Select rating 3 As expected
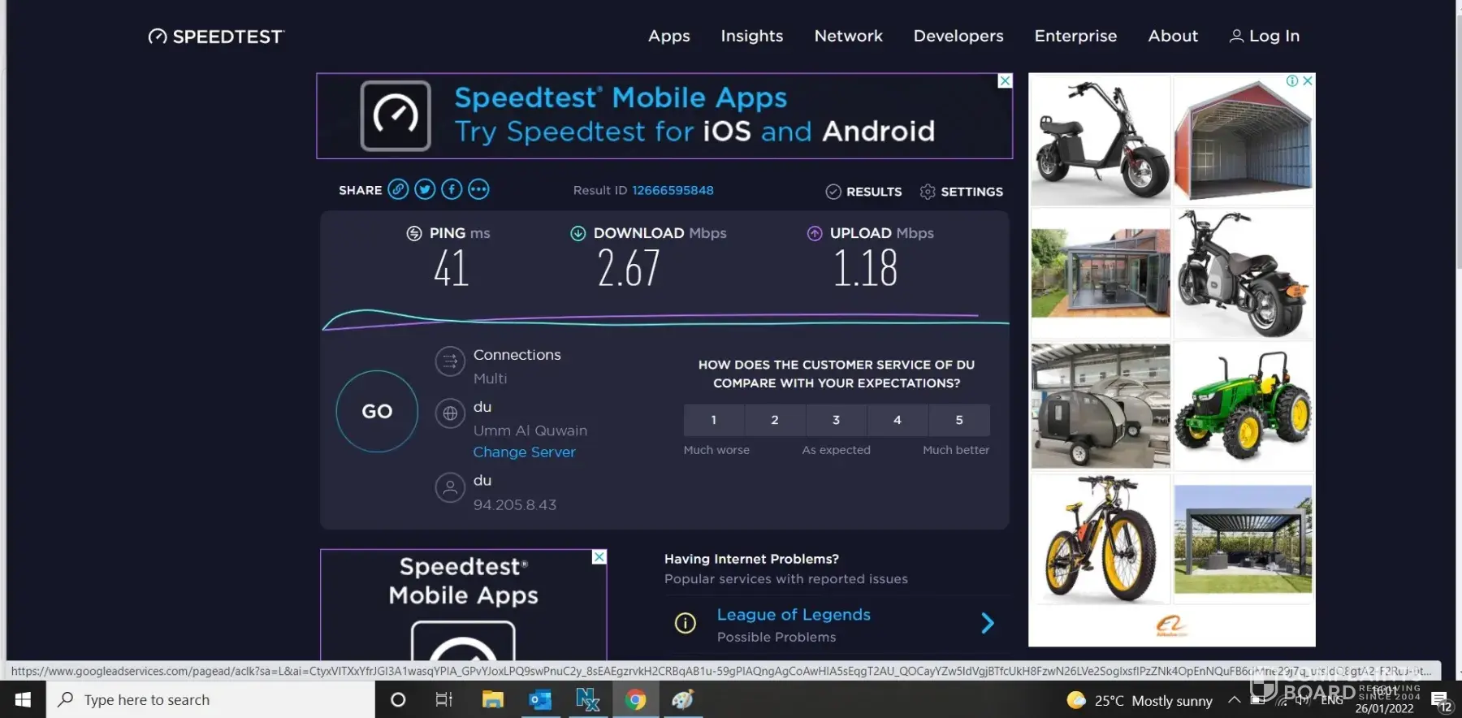 [x=836, y=420]
